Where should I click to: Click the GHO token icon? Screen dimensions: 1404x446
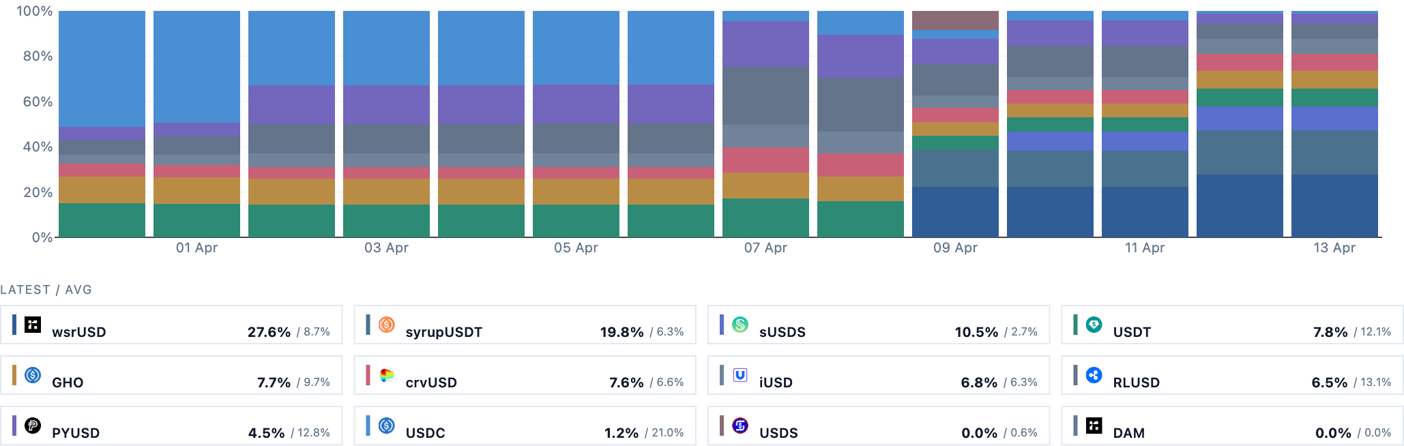pyautogui.click(x=33, y=375)
